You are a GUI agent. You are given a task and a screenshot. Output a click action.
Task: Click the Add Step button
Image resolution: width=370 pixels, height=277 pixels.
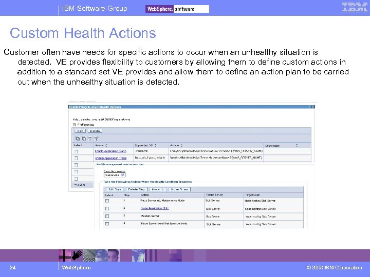(115, 189)
